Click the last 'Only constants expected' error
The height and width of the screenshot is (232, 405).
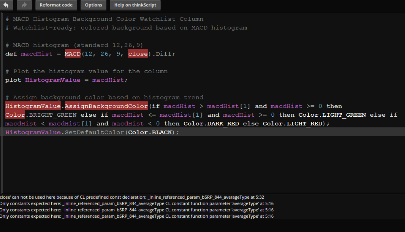(136, 216)
